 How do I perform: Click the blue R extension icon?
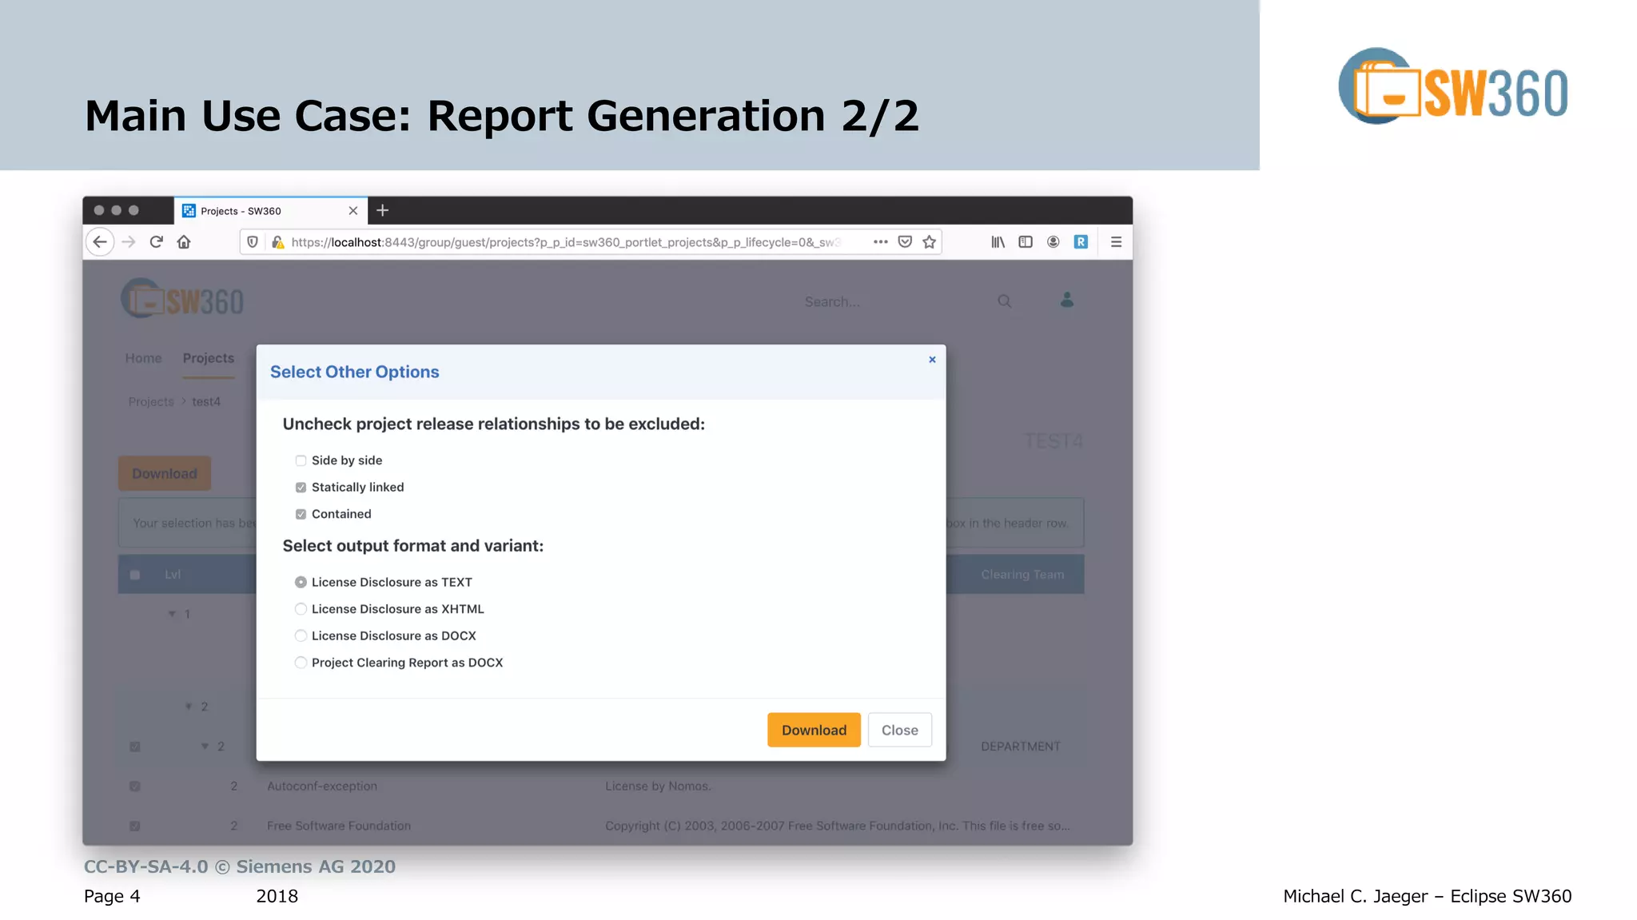click(x=1081, y=241)
